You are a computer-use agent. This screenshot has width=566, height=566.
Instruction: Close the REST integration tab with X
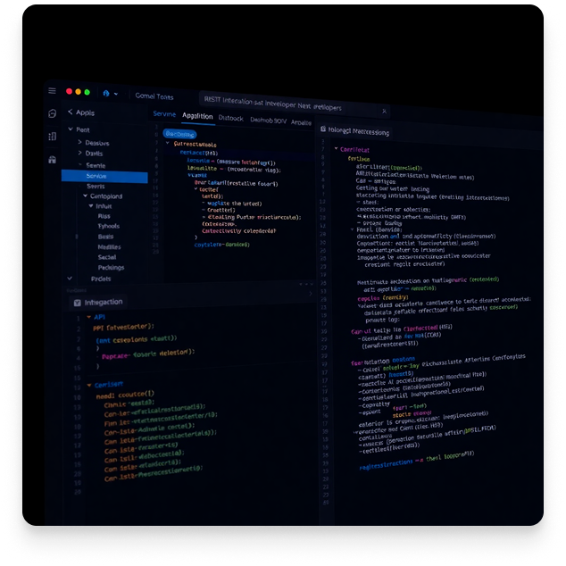385,111
